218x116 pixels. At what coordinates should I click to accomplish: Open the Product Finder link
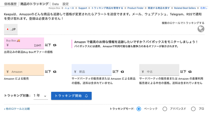pos(135,8)
